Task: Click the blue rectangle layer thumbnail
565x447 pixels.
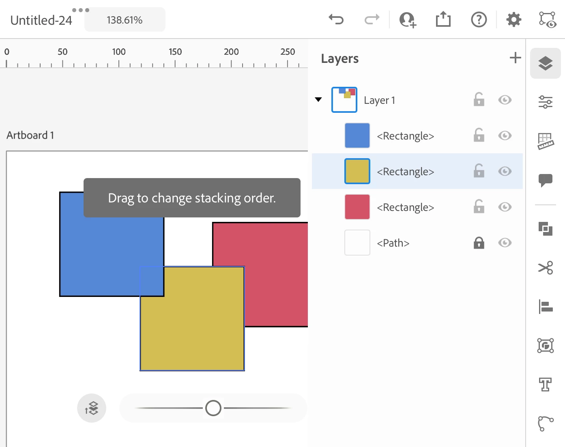Action: point(357,135)
